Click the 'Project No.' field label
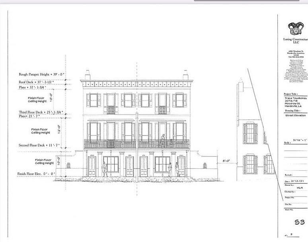Image resolution: width=308 pixels, height=242 pixels. tap(289, 197)
